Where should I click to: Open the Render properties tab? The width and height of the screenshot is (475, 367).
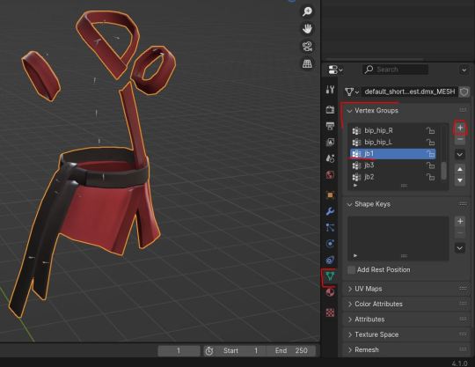[x=330, y=109]
